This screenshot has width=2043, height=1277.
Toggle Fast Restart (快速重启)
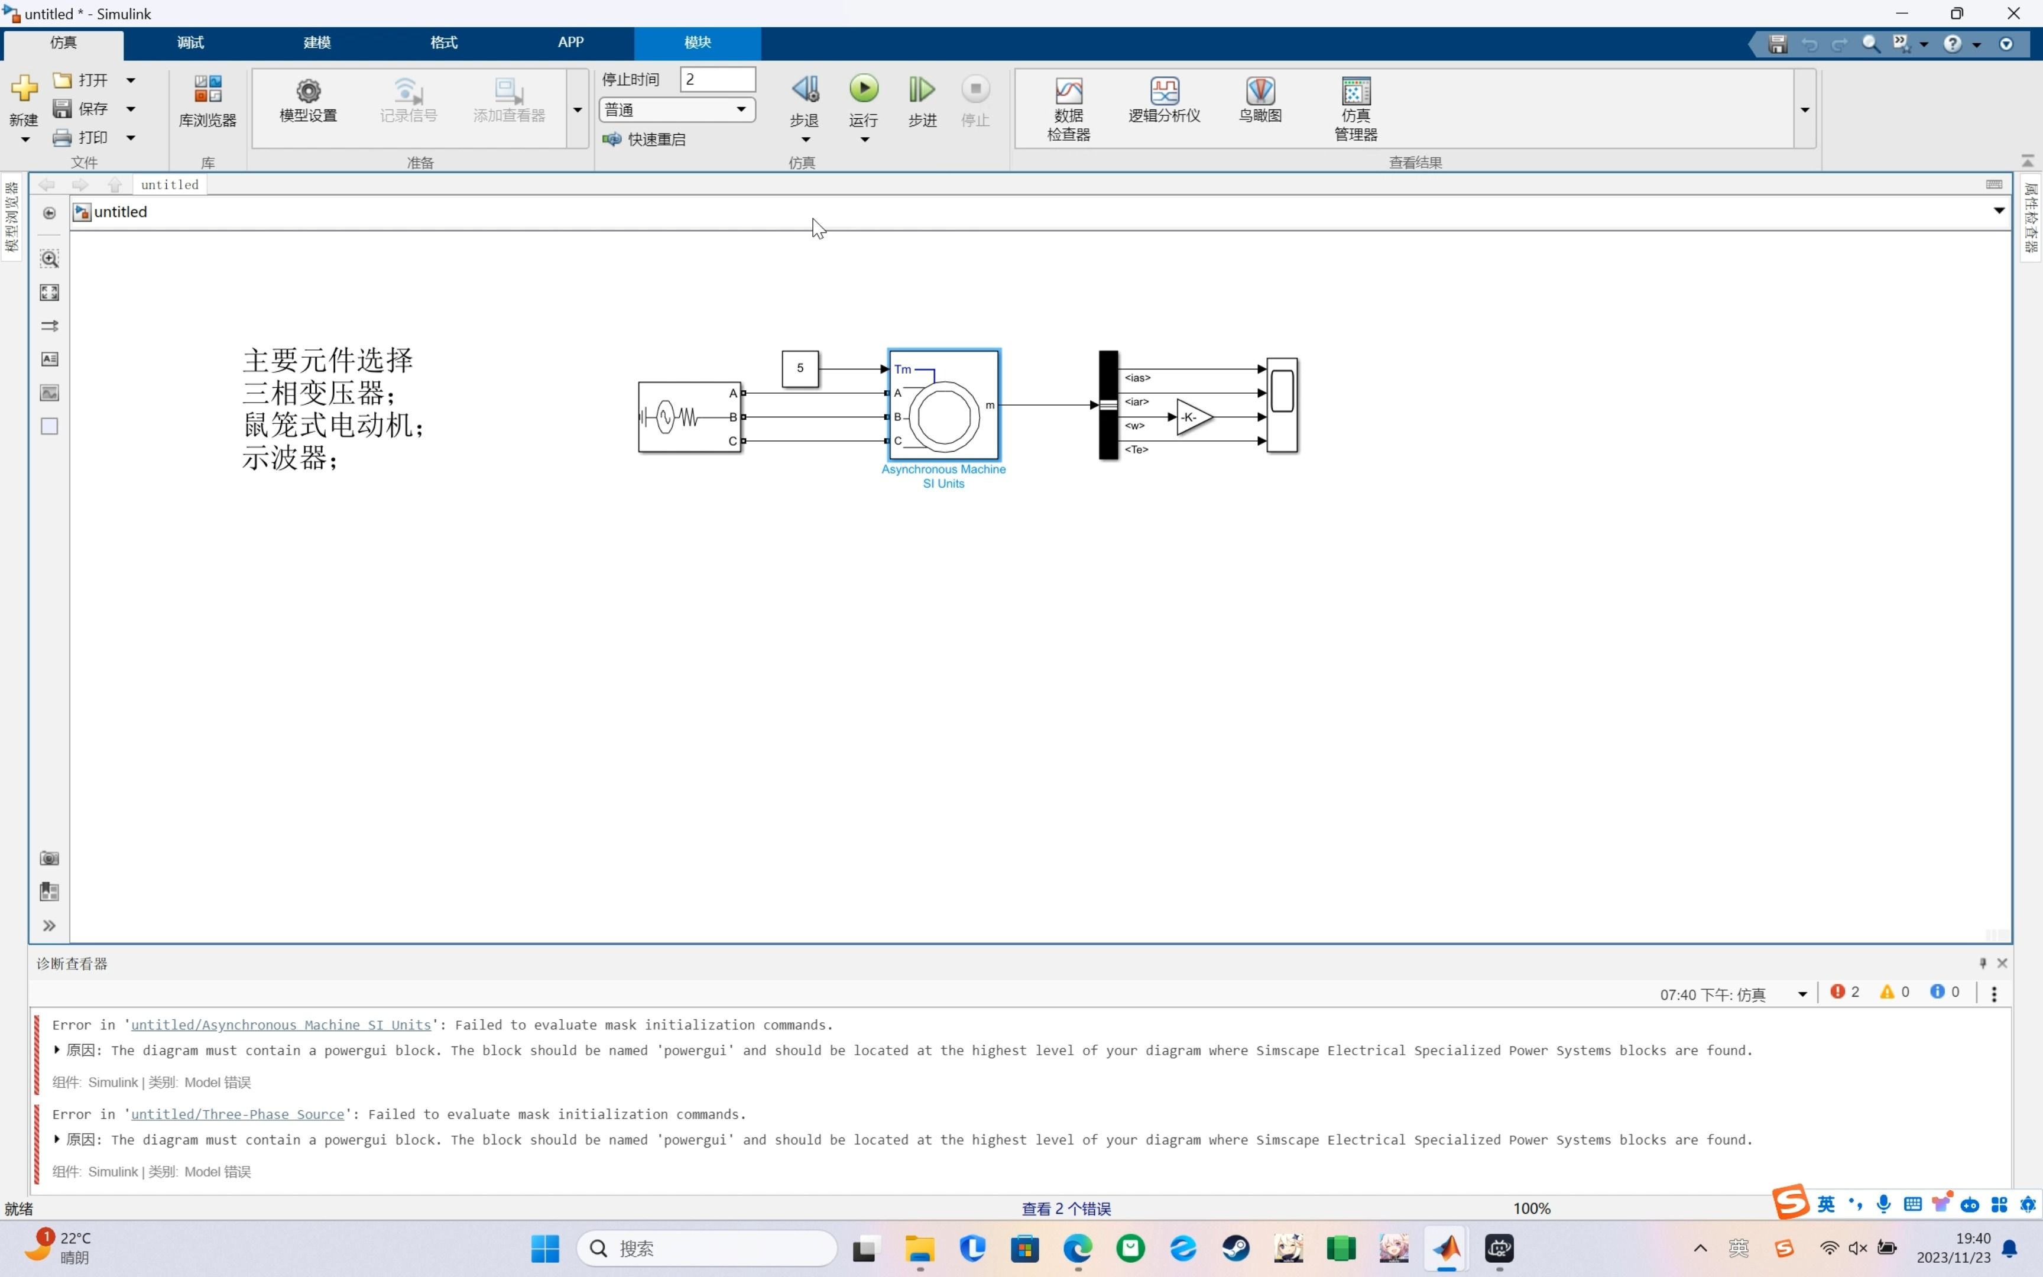coord(645,140)
